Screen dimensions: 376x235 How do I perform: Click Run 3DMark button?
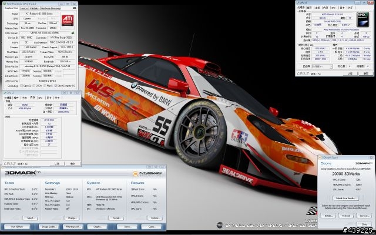(17, 227)
